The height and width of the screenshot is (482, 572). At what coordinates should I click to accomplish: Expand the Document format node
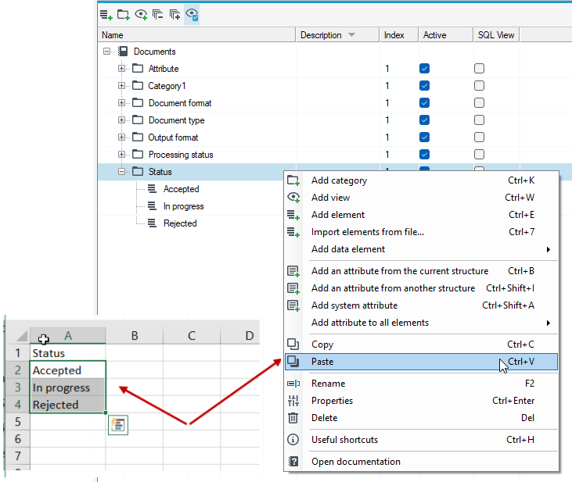tap(121, 103)
